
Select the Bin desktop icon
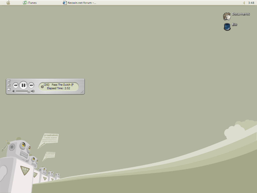(x=230, y=26)
